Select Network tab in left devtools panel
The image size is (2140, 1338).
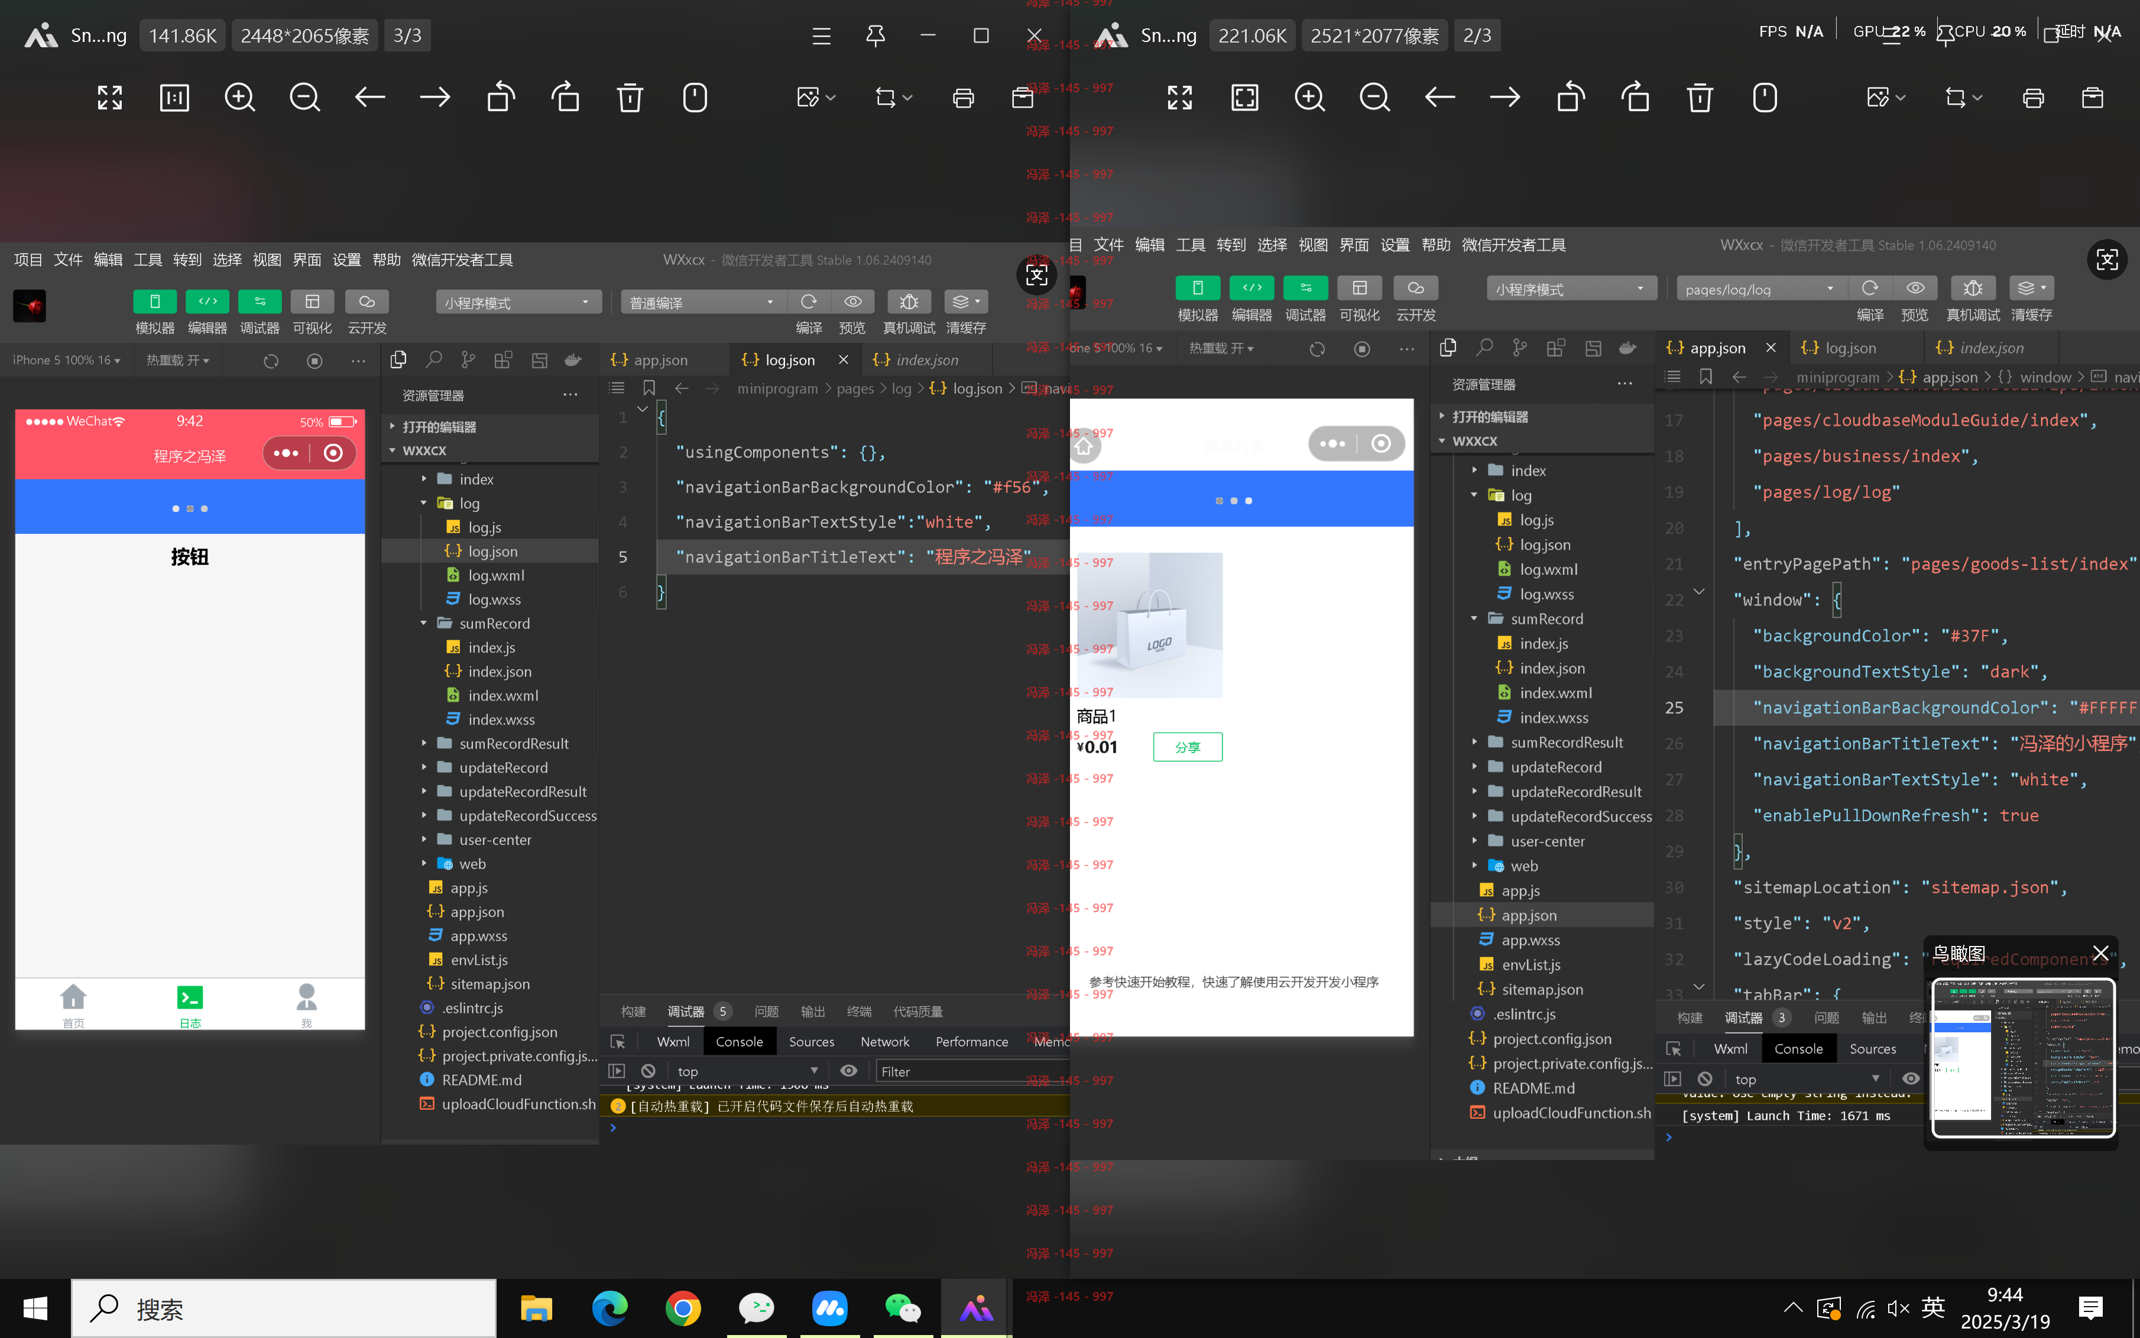[884, 1042]
